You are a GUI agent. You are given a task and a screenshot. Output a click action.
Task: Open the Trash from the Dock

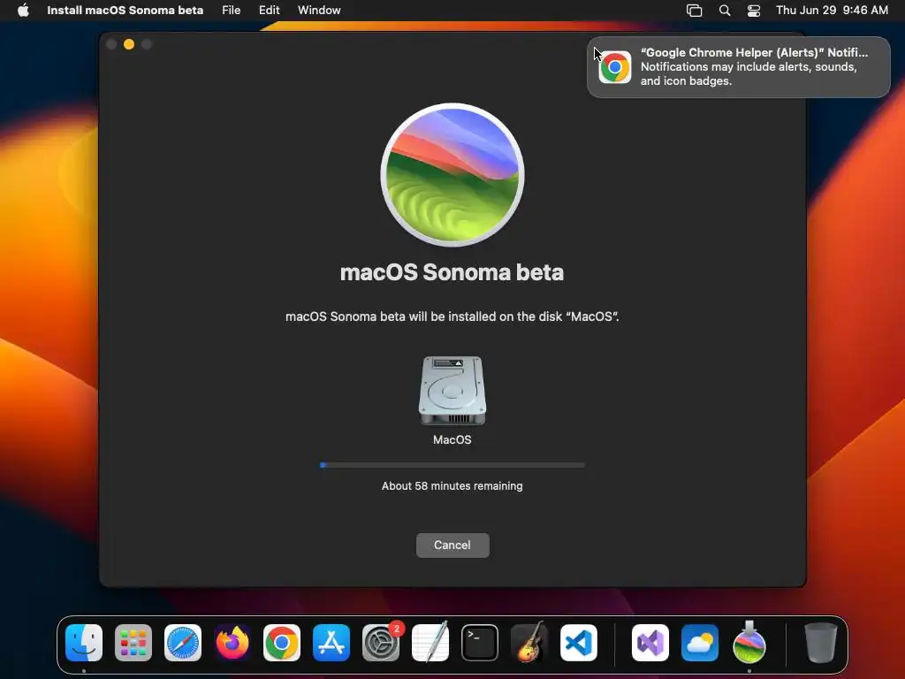820,642
